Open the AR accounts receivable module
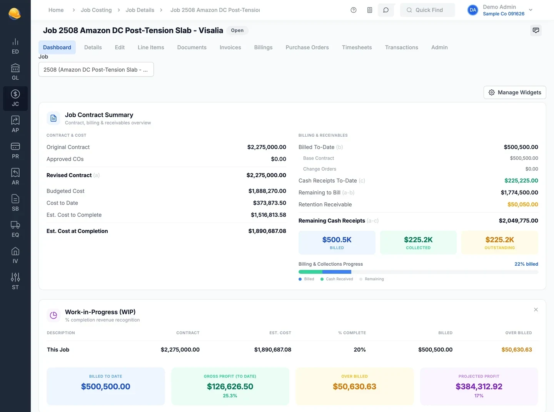Viewport: 554px width, 412px height. [15, 177]
